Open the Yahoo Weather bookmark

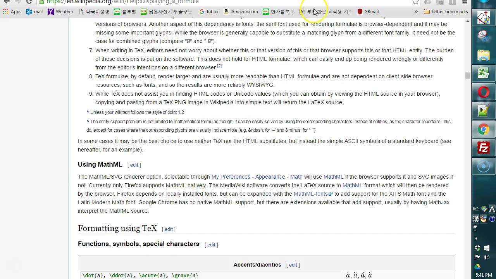pyautogui.click(x=60, y=12)
